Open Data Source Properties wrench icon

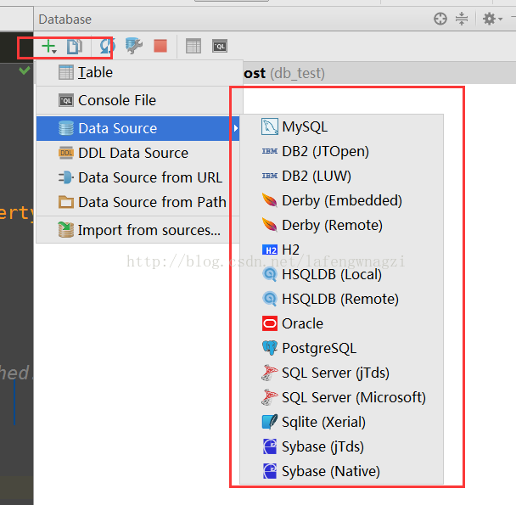(x=133, y=46)
